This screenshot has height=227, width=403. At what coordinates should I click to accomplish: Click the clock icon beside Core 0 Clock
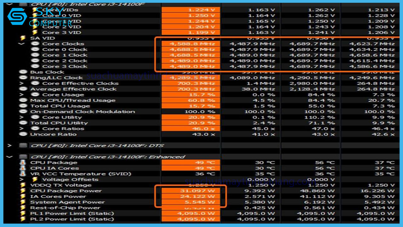coord(35,49)
